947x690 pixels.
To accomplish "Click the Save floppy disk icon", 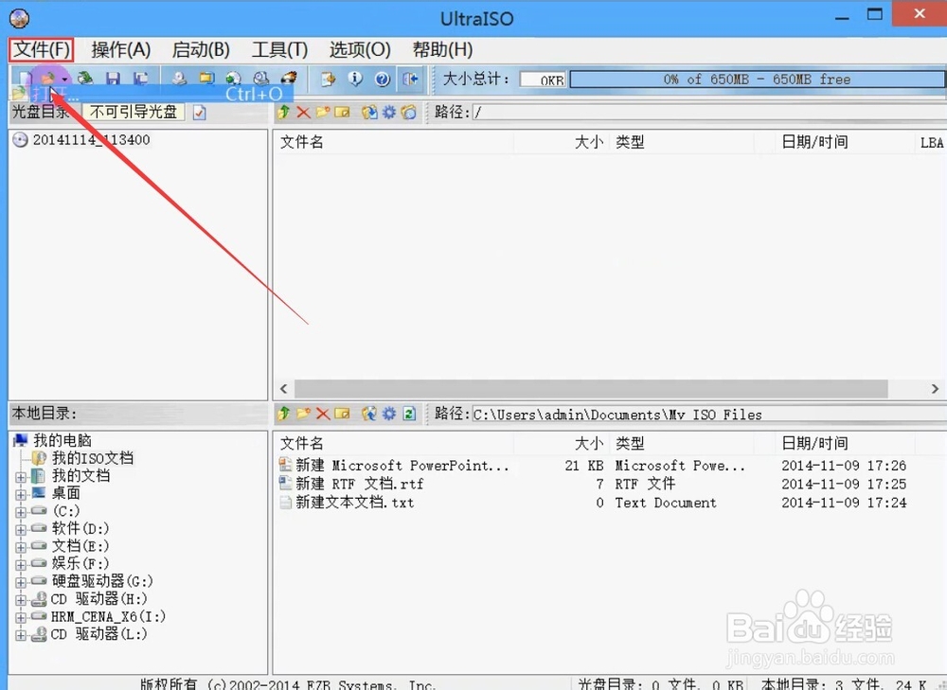I will 113,79.
